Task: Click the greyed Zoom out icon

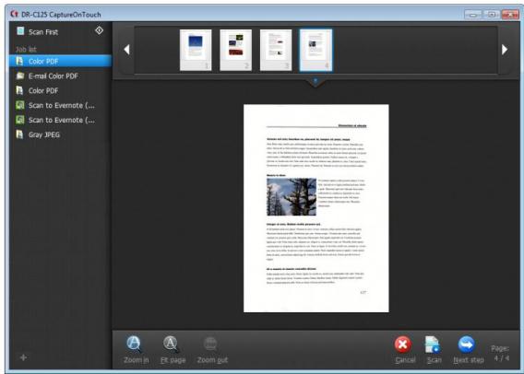Action: tap(210, 344)
